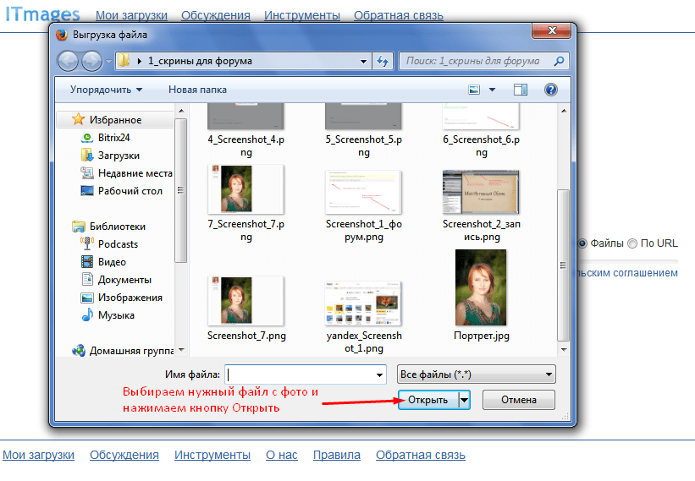
Task: Open the change view dropdown arrow
Action: 493,90
